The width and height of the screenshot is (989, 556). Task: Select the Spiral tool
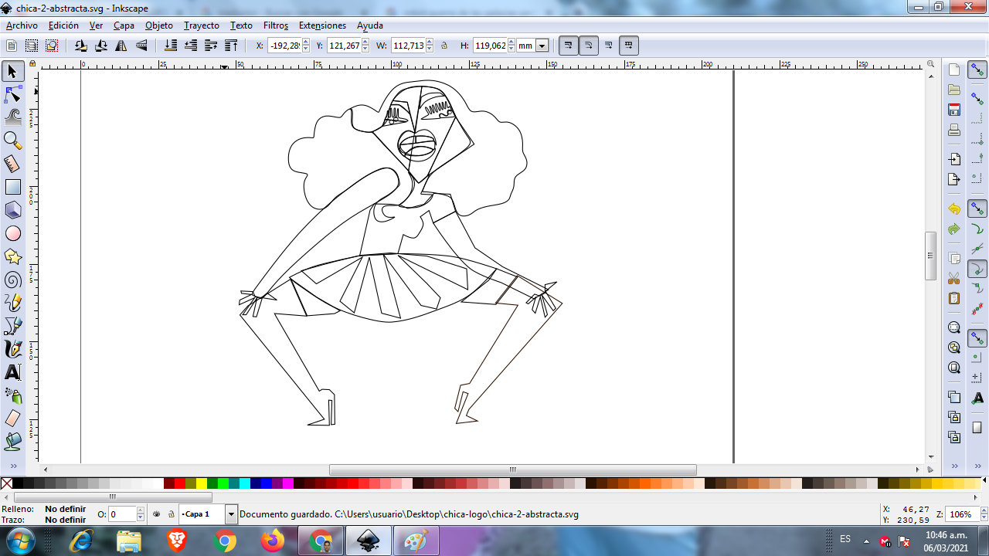pos(12,280)
